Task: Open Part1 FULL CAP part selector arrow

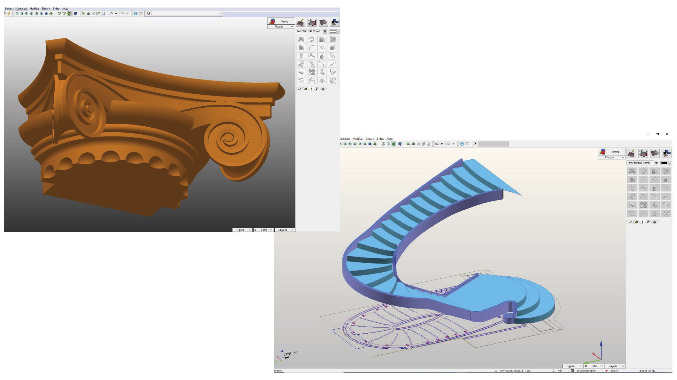Action: (x=325, y=31)
